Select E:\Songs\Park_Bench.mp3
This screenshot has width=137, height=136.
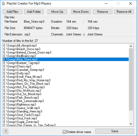coord(66,97)
